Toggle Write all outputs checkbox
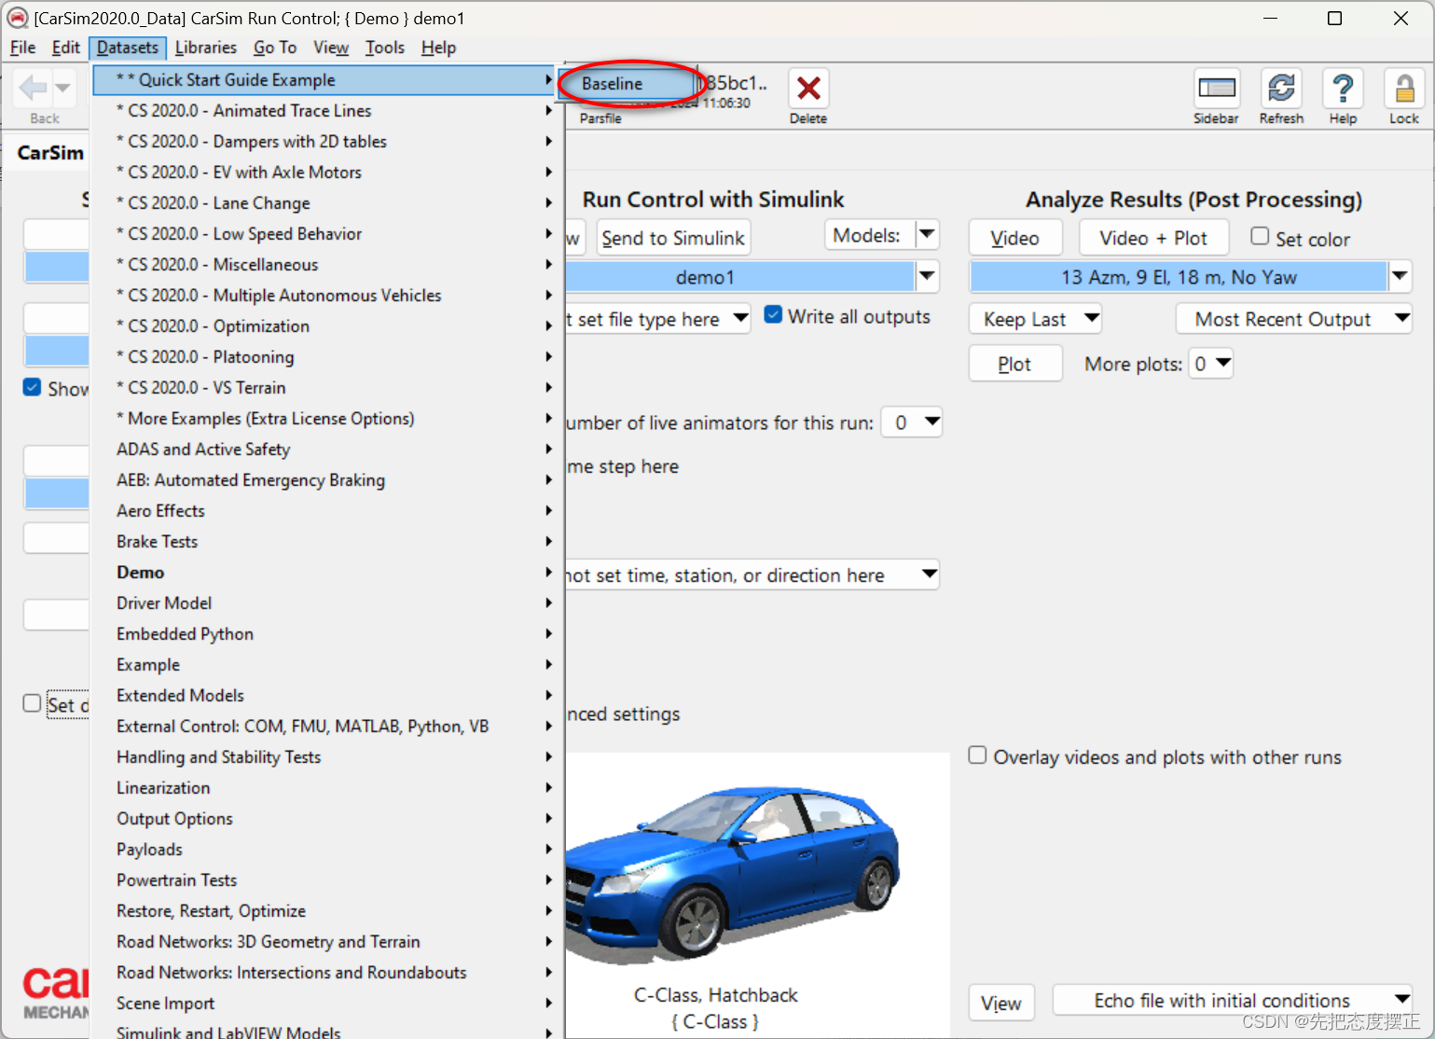 (x=773, y=315)
